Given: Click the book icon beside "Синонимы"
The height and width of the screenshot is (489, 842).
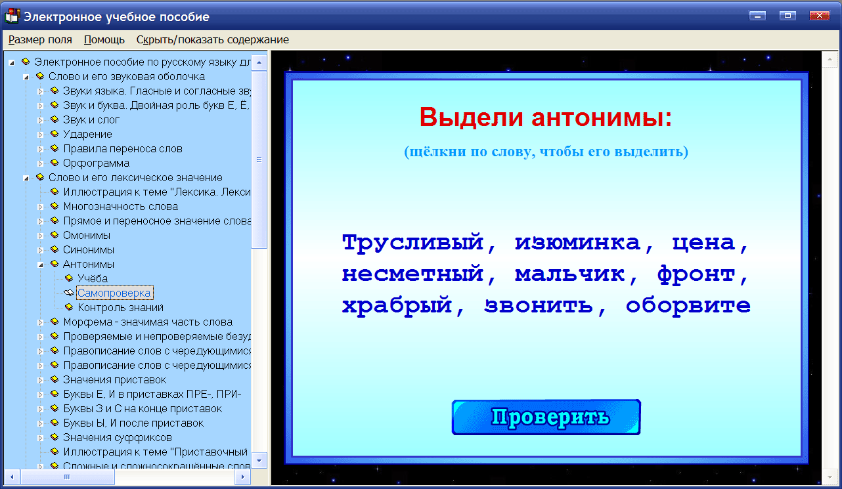Looking at the screenshot, I should [x=54, y=249].
